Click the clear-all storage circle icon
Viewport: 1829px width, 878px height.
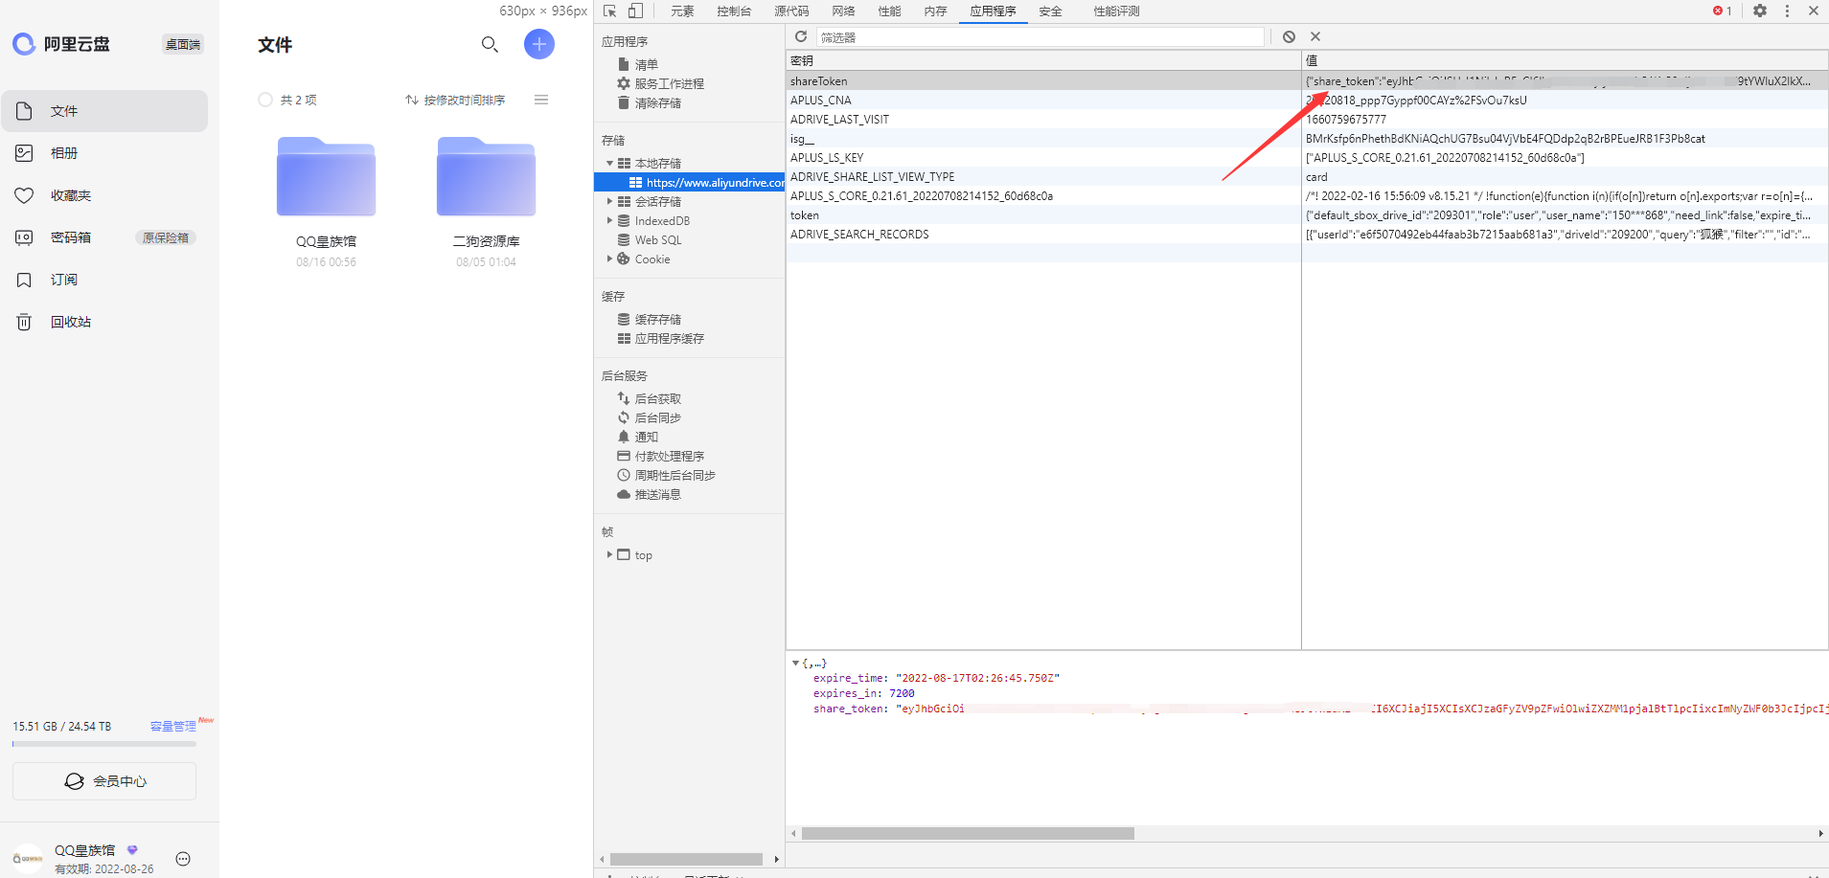pyautogui.click(x=1289, y=36)
